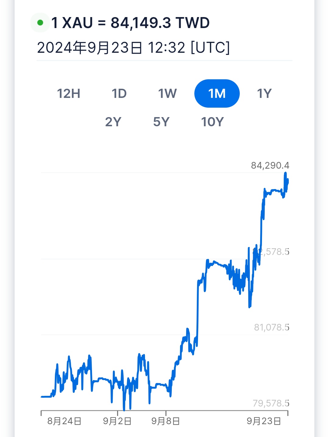Click the highlighted 1M range button

point(217,94)
